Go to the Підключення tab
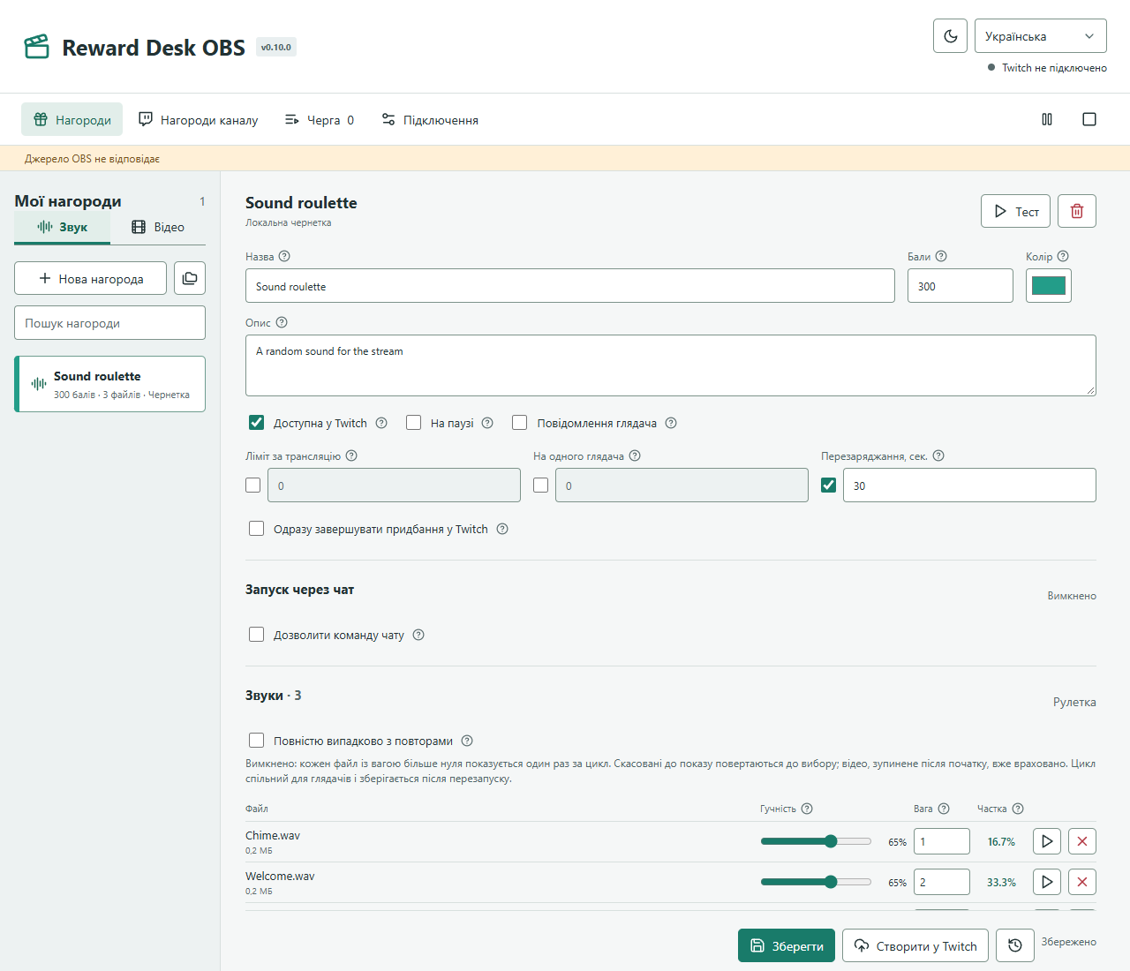The height and width of the screenshot is (971, 1130). click(x=430, y=119)
